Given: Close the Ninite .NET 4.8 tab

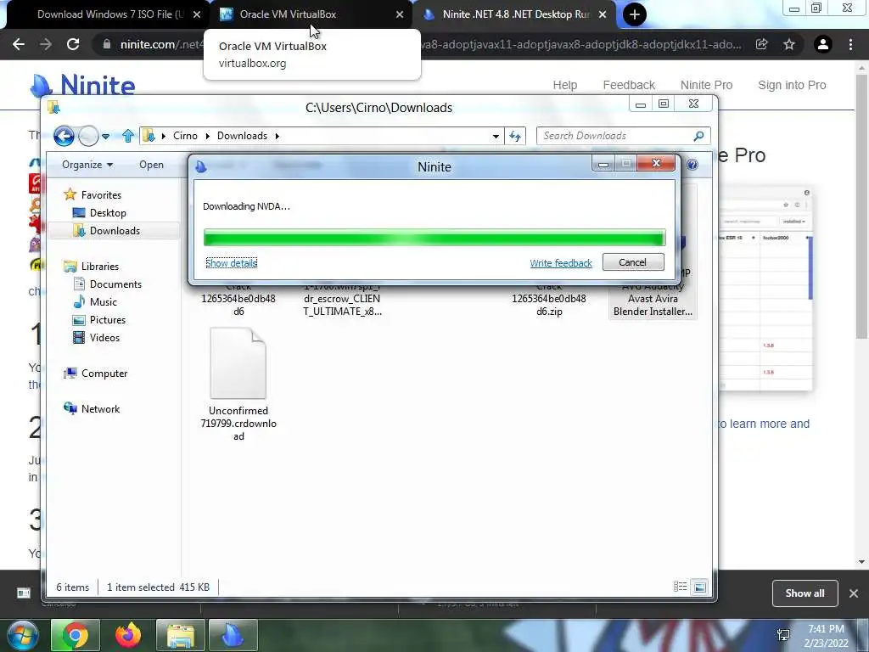Looking at the screenshot, I should 603,14.
